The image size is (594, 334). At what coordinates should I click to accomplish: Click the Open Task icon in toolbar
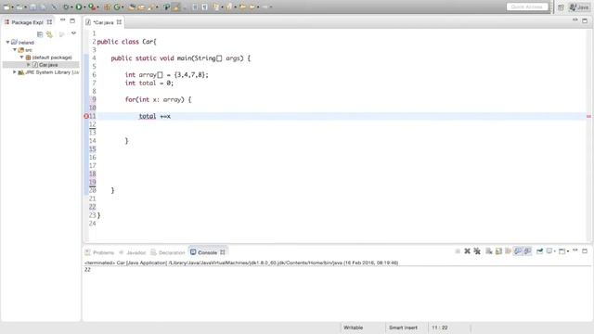(141, 6)
